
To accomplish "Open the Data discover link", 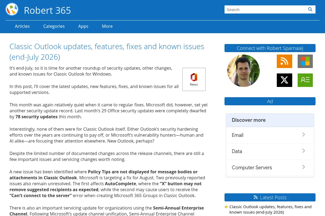I will tap(270, 151).
